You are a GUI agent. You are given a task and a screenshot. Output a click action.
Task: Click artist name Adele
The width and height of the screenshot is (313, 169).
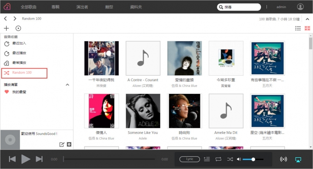[x=143, y=139]
